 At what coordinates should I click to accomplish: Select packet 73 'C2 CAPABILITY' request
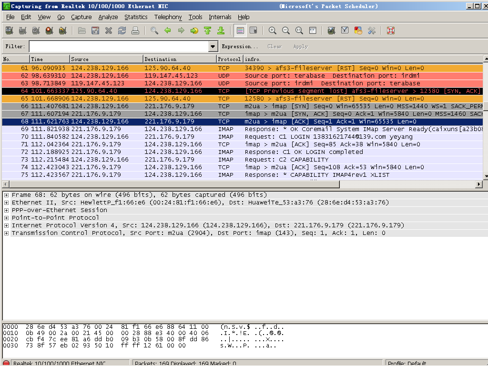(243, 160)
